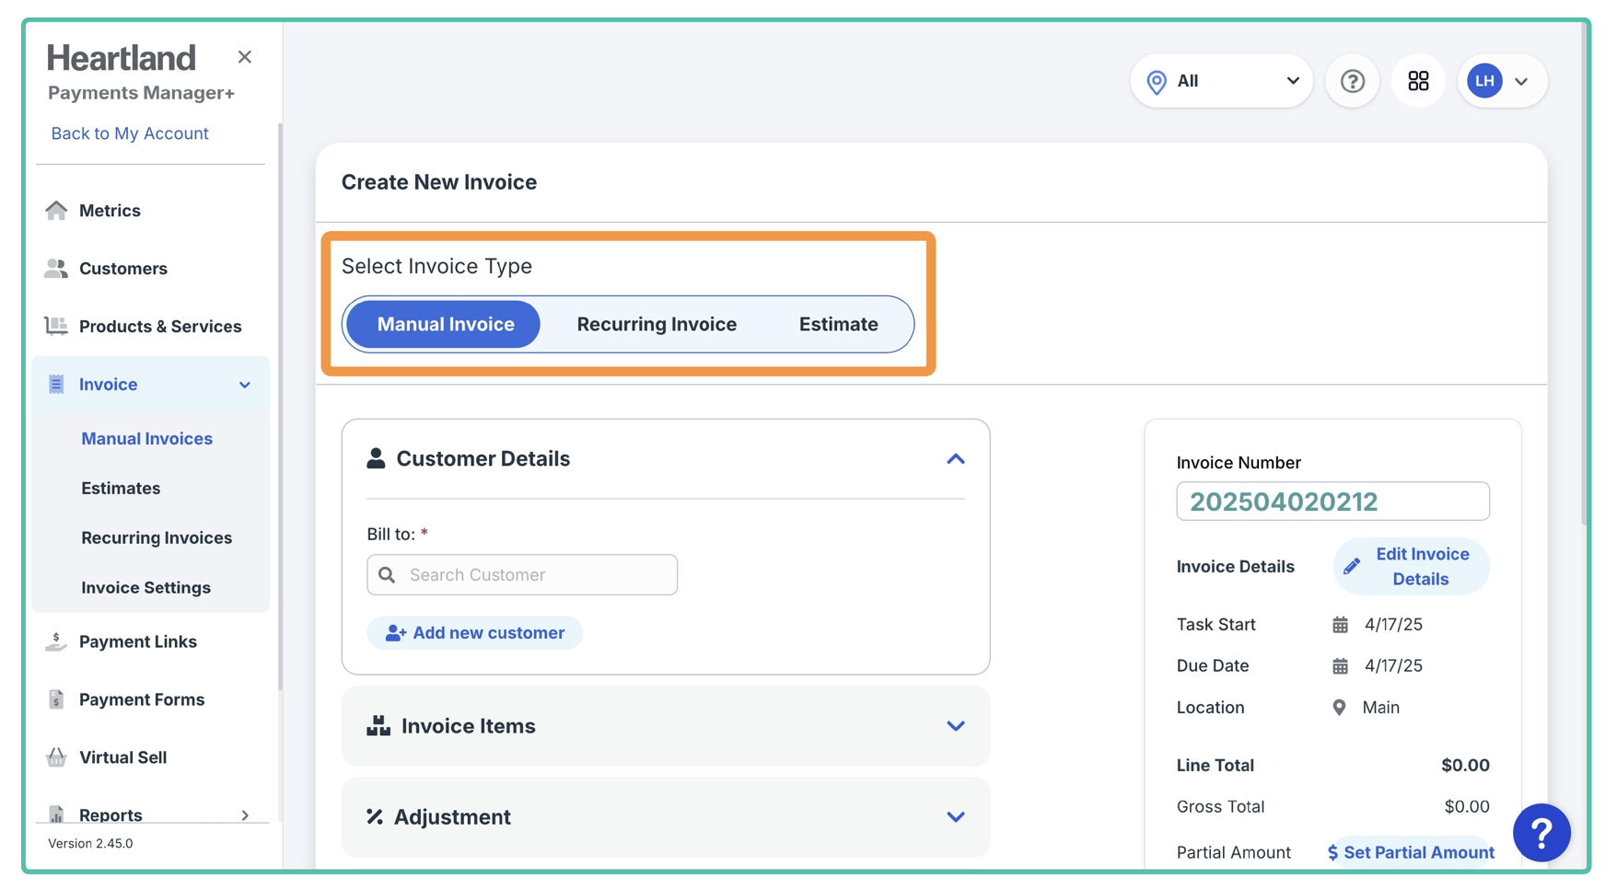
Task: Collapse the Customer Details section
Action: 955,459
